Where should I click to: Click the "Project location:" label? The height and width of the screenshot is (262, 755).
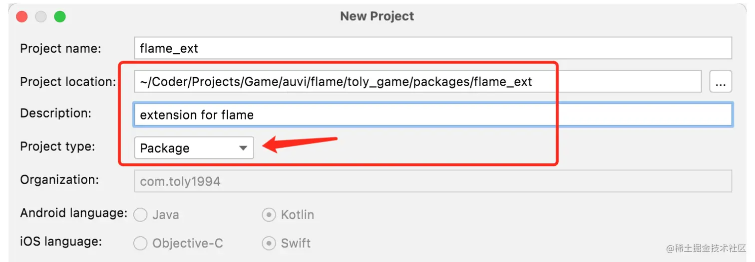(x=68, y=82)
